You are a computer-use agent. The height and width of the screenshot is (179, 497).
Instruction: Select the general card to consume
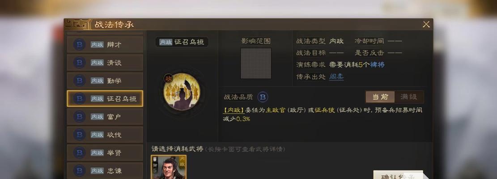[x=169, y=167]
